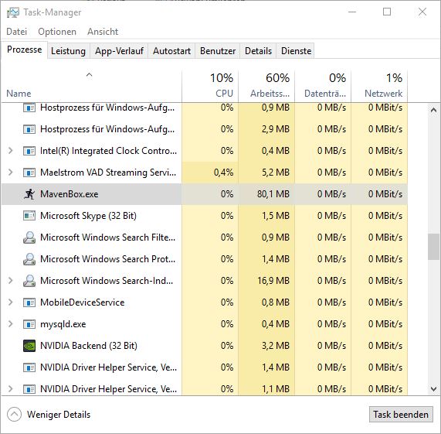The height and width of the screenshot is (434, 441).
Task: Click the 1,5 MB memory value of Skype
Action: coord(276,216)
